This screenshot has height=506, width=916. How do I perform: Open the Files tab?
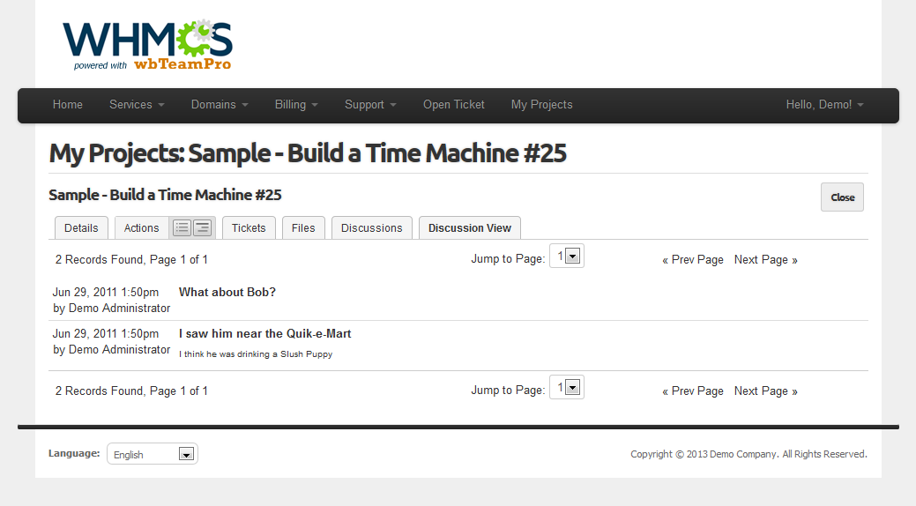pyautogui.click(x=303, y=228)
